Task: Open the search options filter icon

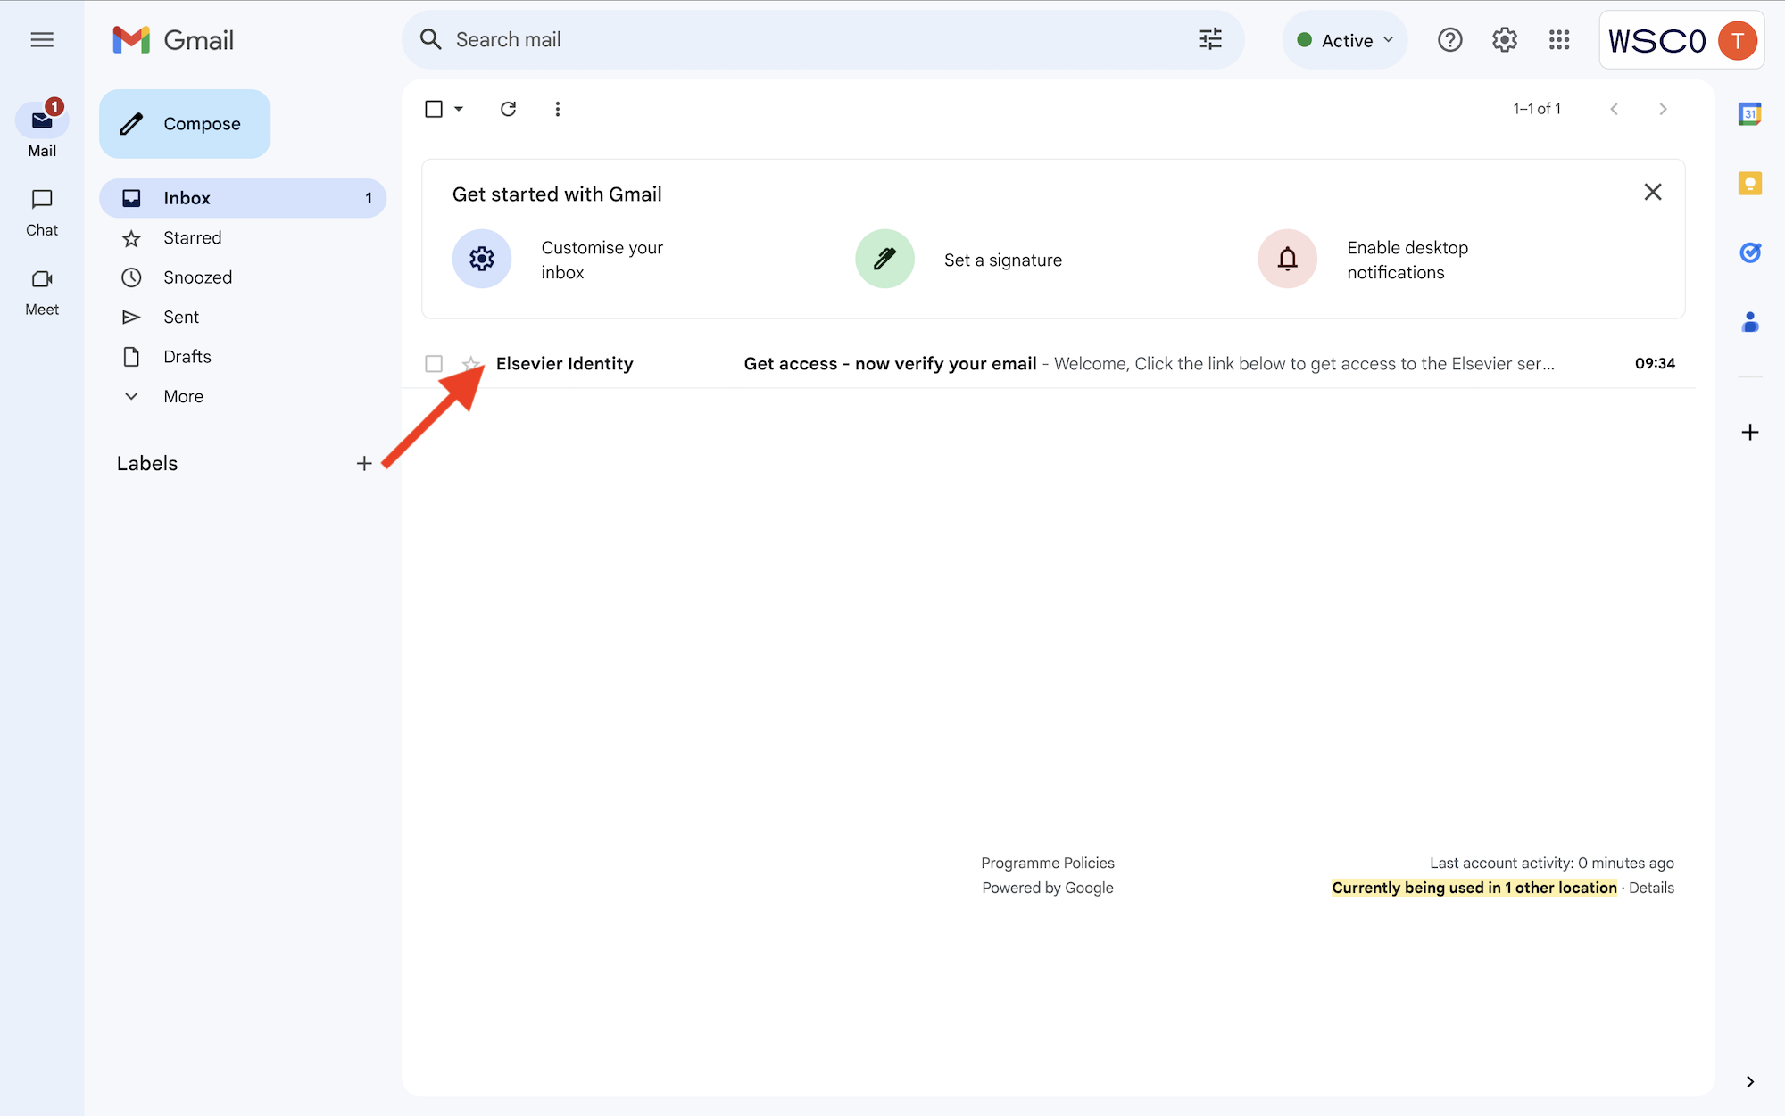Action: click(x=1209, y=39)
